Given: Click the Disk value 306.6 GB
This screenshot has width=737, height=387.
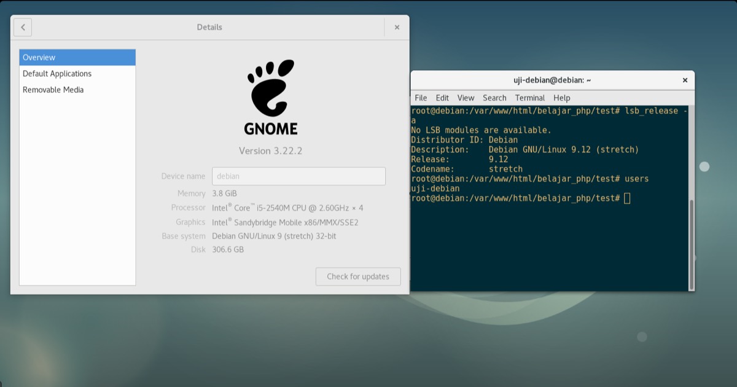Looking at the screenshot, I should [x=228, y=249].
